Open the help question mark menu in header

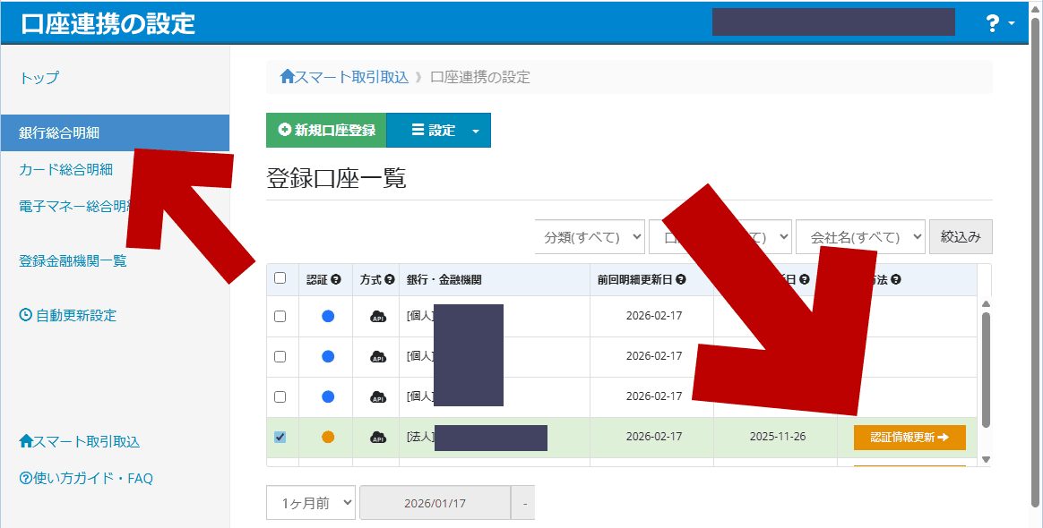point(999,24)
